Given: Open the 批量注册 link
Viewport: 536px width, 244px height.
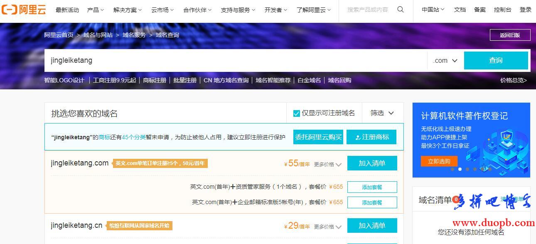Looking at the screenshot, I should (185, 80).
